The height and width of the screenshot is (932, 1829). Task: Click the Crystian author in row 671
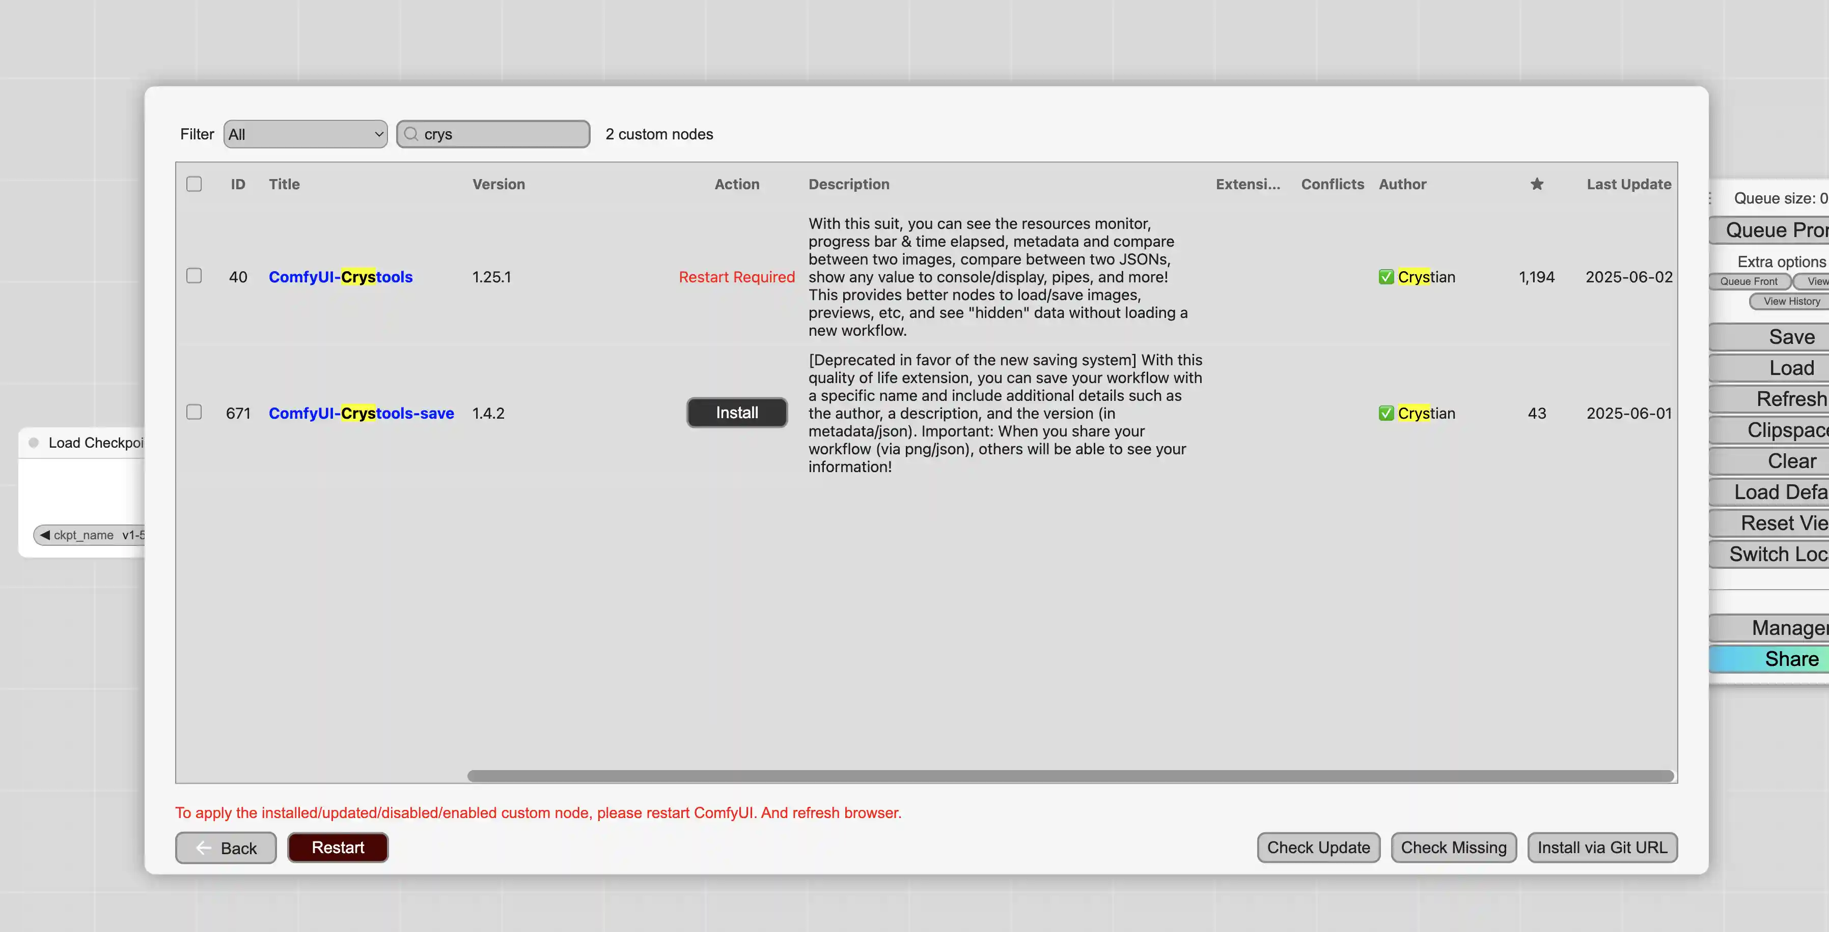1426,413
